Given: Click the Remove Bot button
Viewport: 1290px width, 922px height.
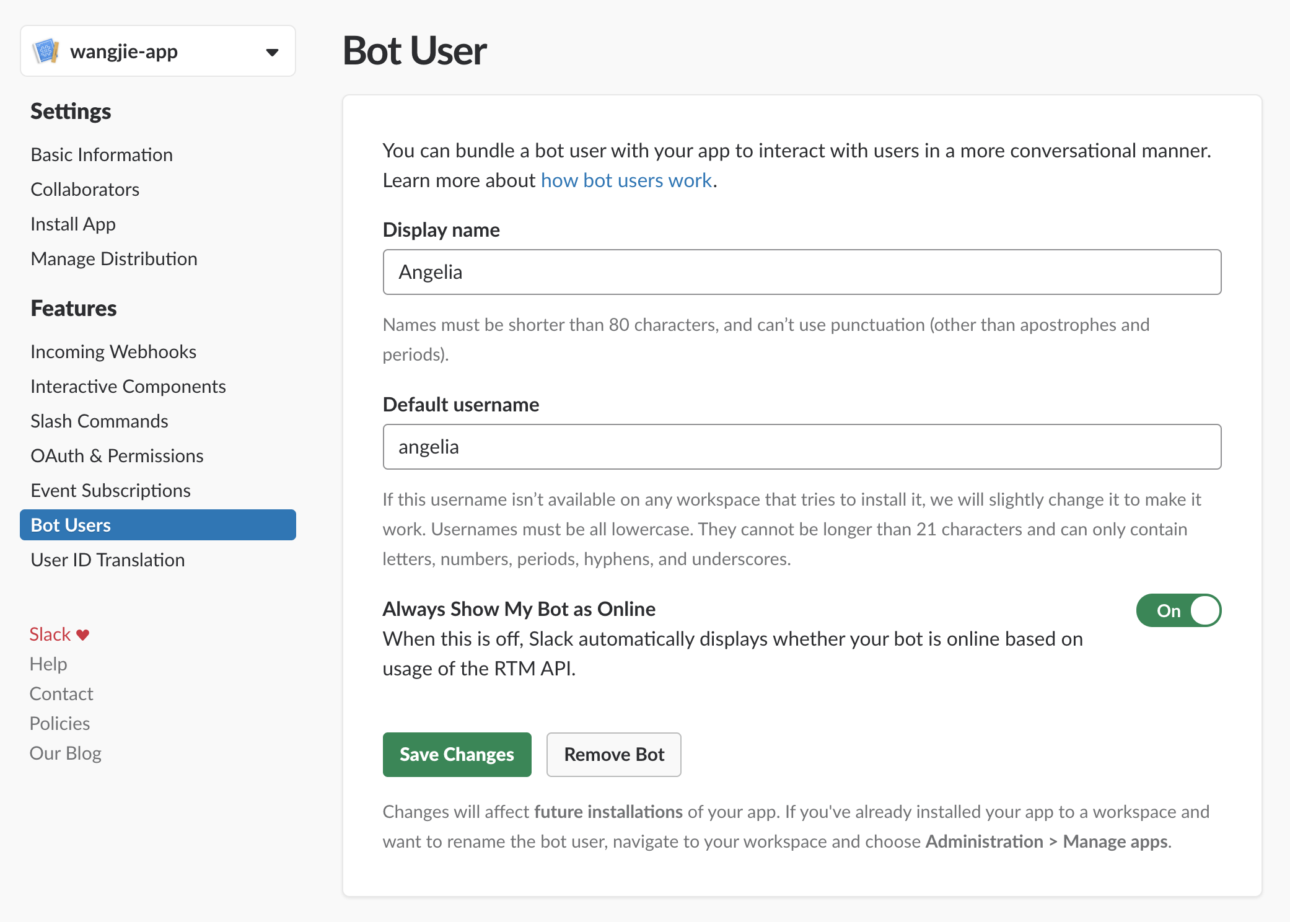Looking at the screenshot, I should (x=614, y=754).
